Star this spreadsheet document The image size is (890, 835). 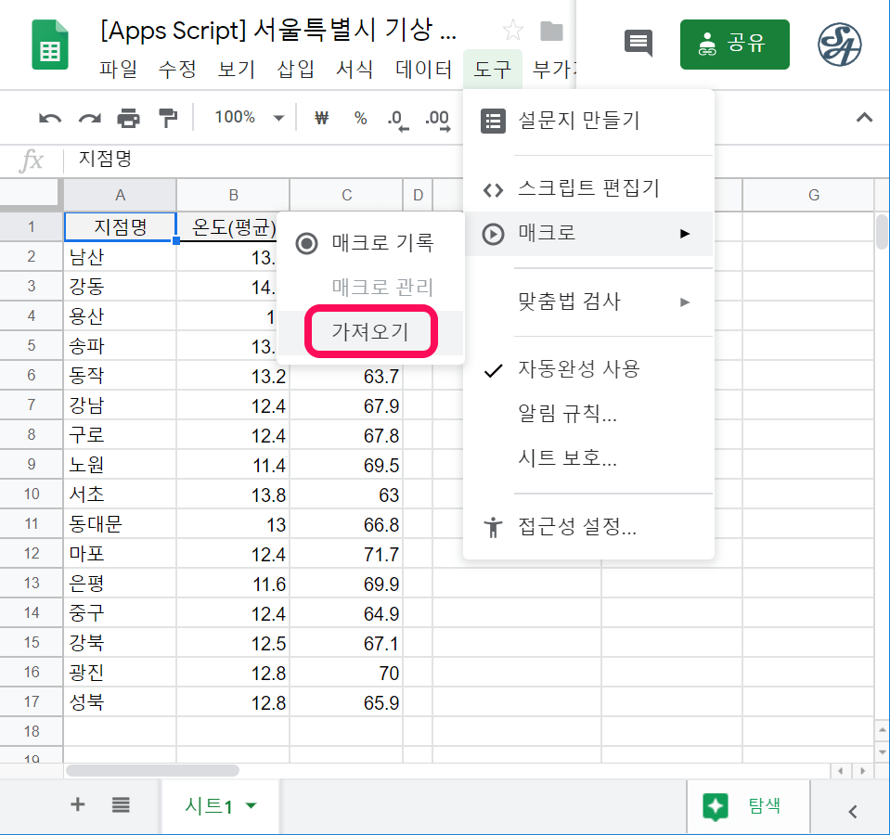pos(512,32)
